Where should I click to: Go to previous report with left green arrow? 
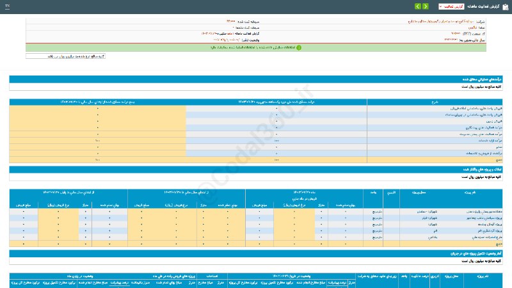coord(418,6)
